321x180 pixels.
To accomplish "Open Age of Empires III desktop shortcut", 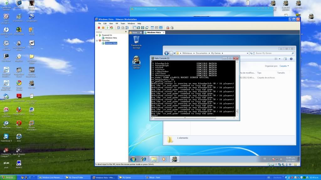I will click(19, 152).
